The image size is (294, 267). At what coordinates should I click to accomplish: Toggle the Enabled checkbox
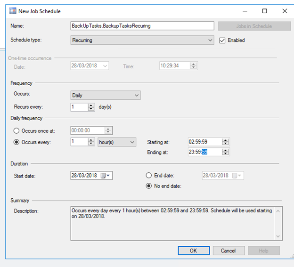point(222,40)
